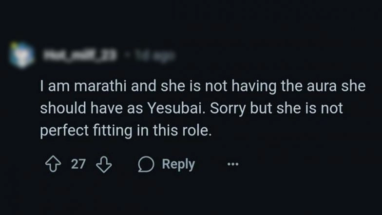The image size is (382, 215).
Task: Click the word 'aura' in the comment
Action: tap(313, 86)
